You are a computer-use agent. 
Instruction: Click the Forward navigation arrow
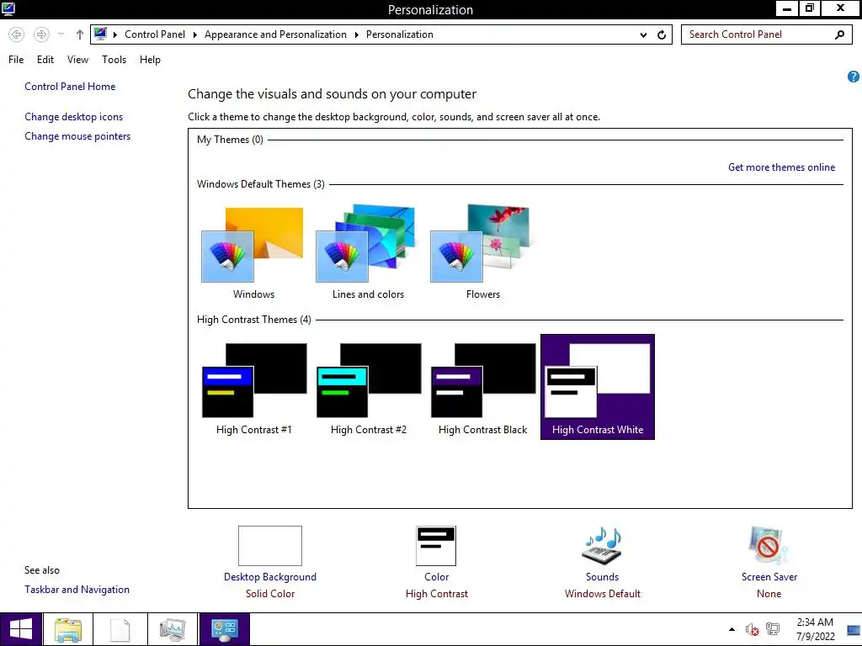[x=41, y=34]
